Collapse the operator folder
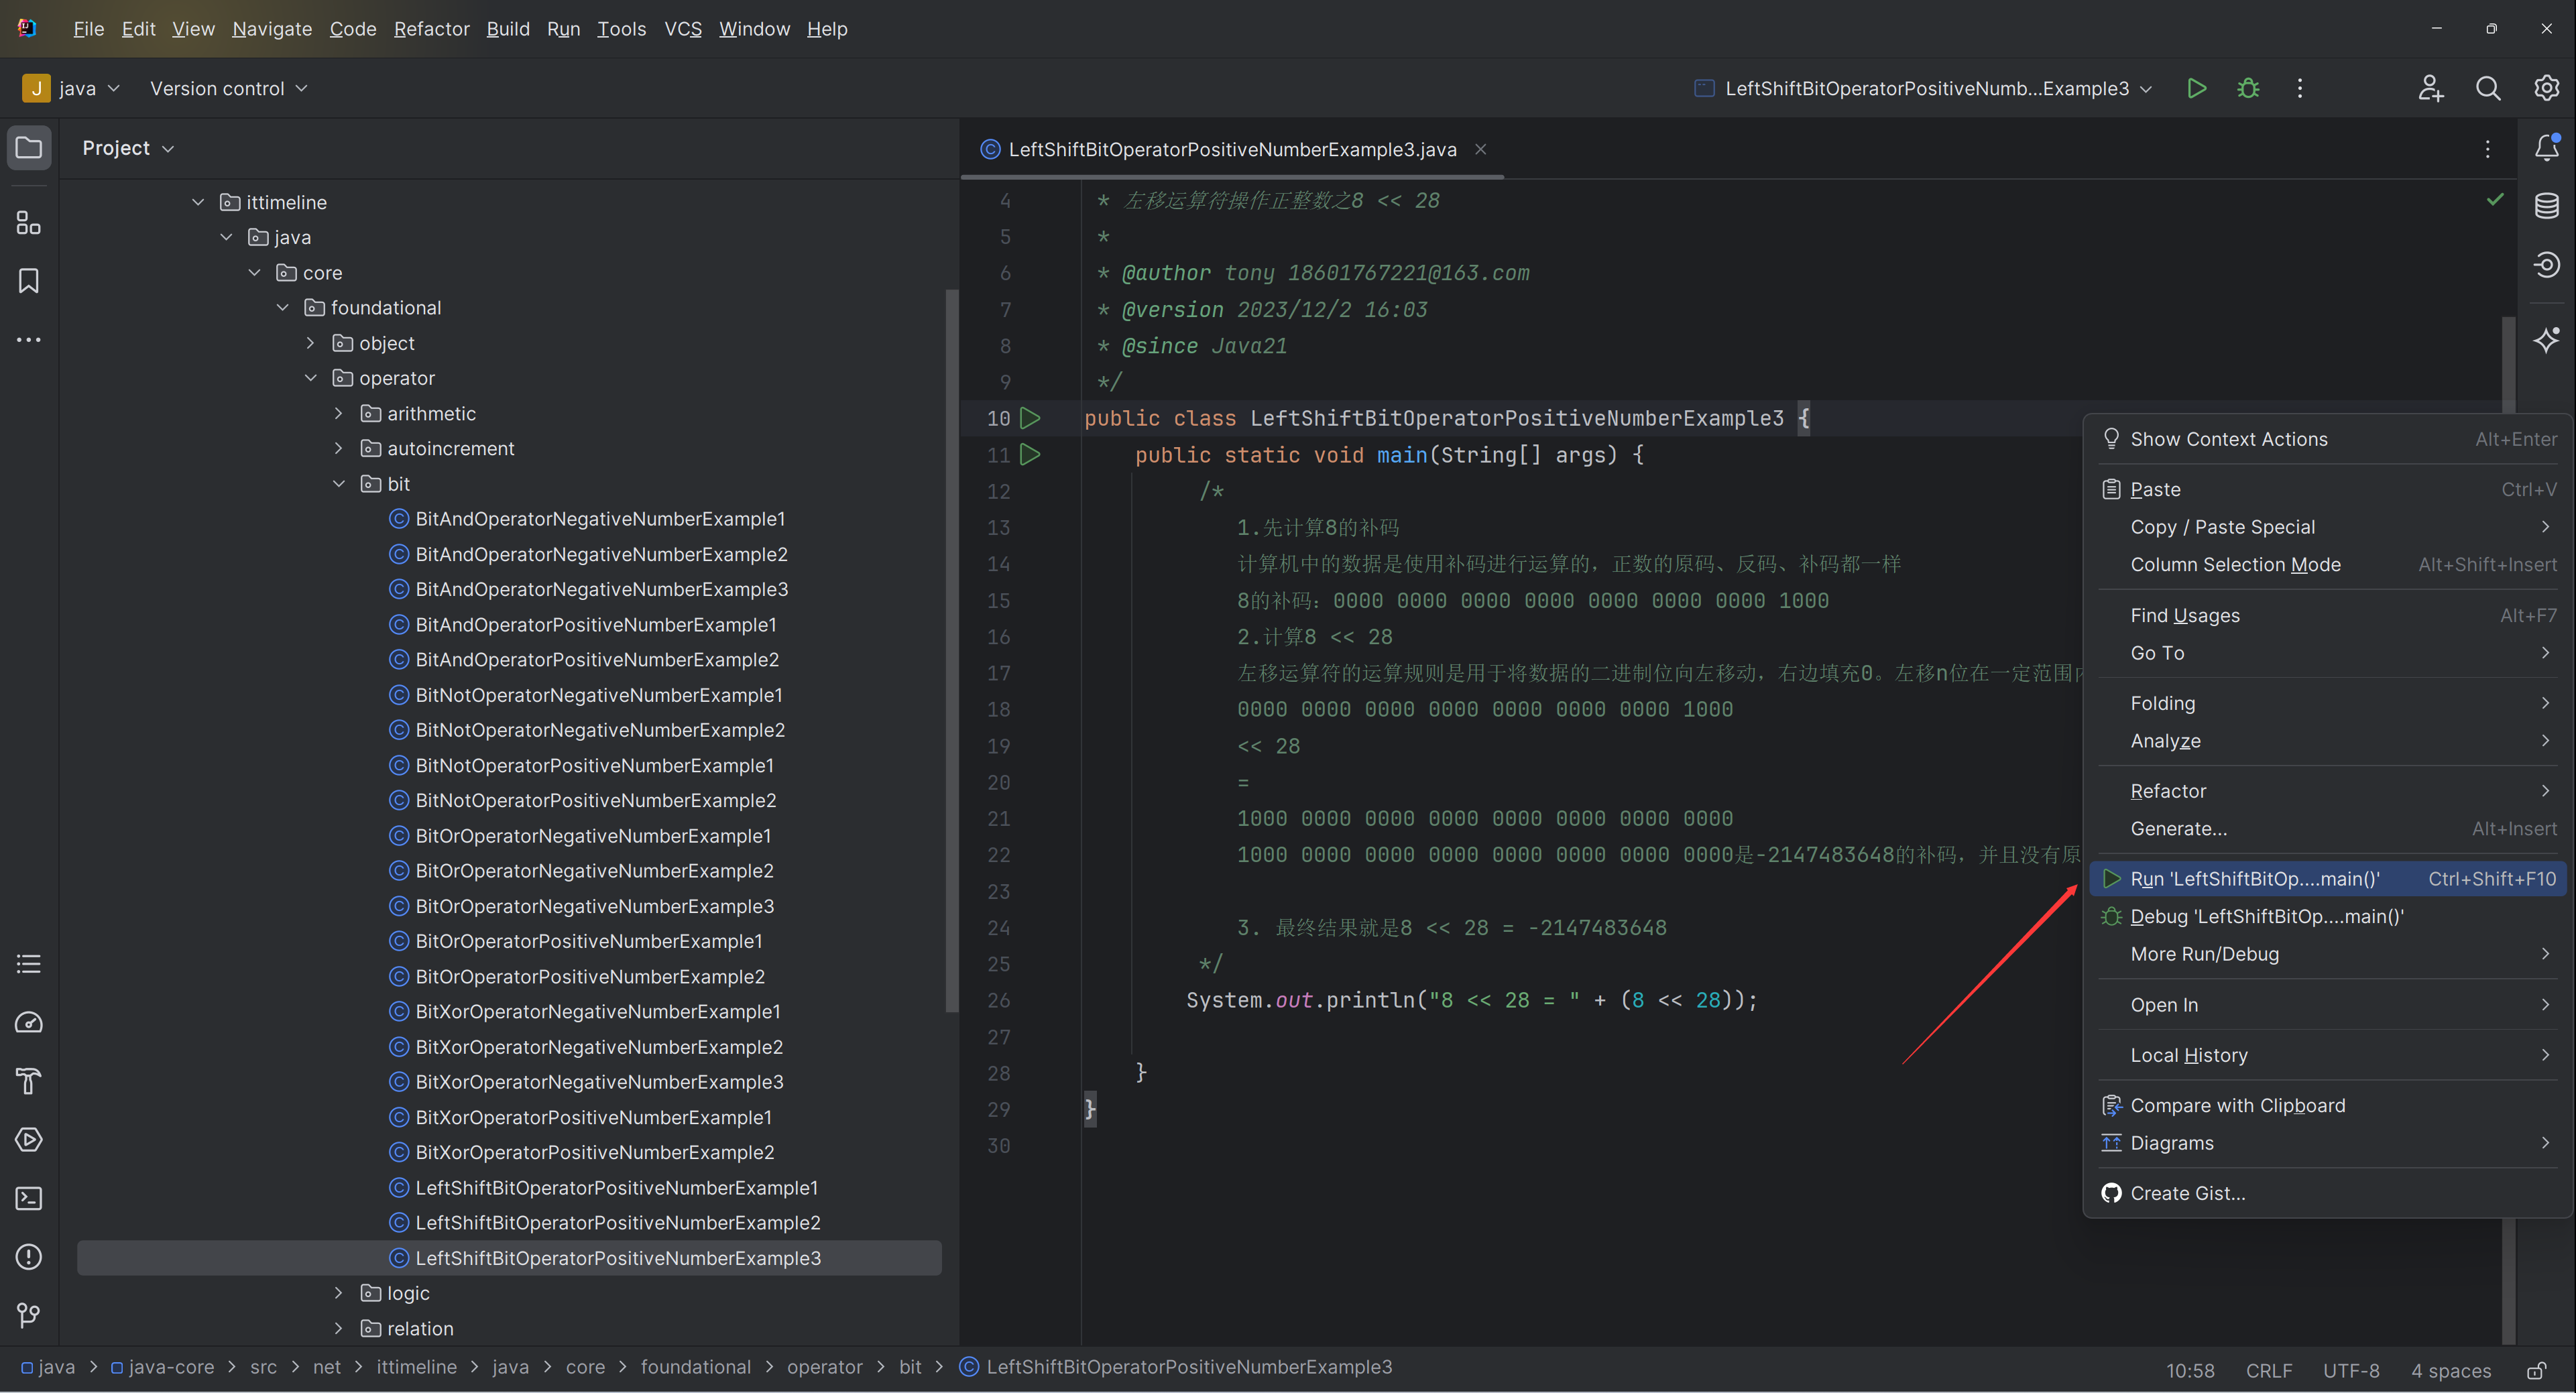 click(x=310, y=378)
